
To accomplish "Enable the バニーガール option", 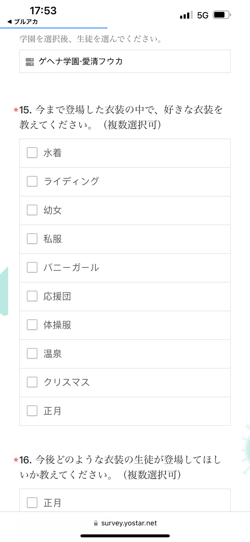I will pyautogui.click(x=32, y=267).
